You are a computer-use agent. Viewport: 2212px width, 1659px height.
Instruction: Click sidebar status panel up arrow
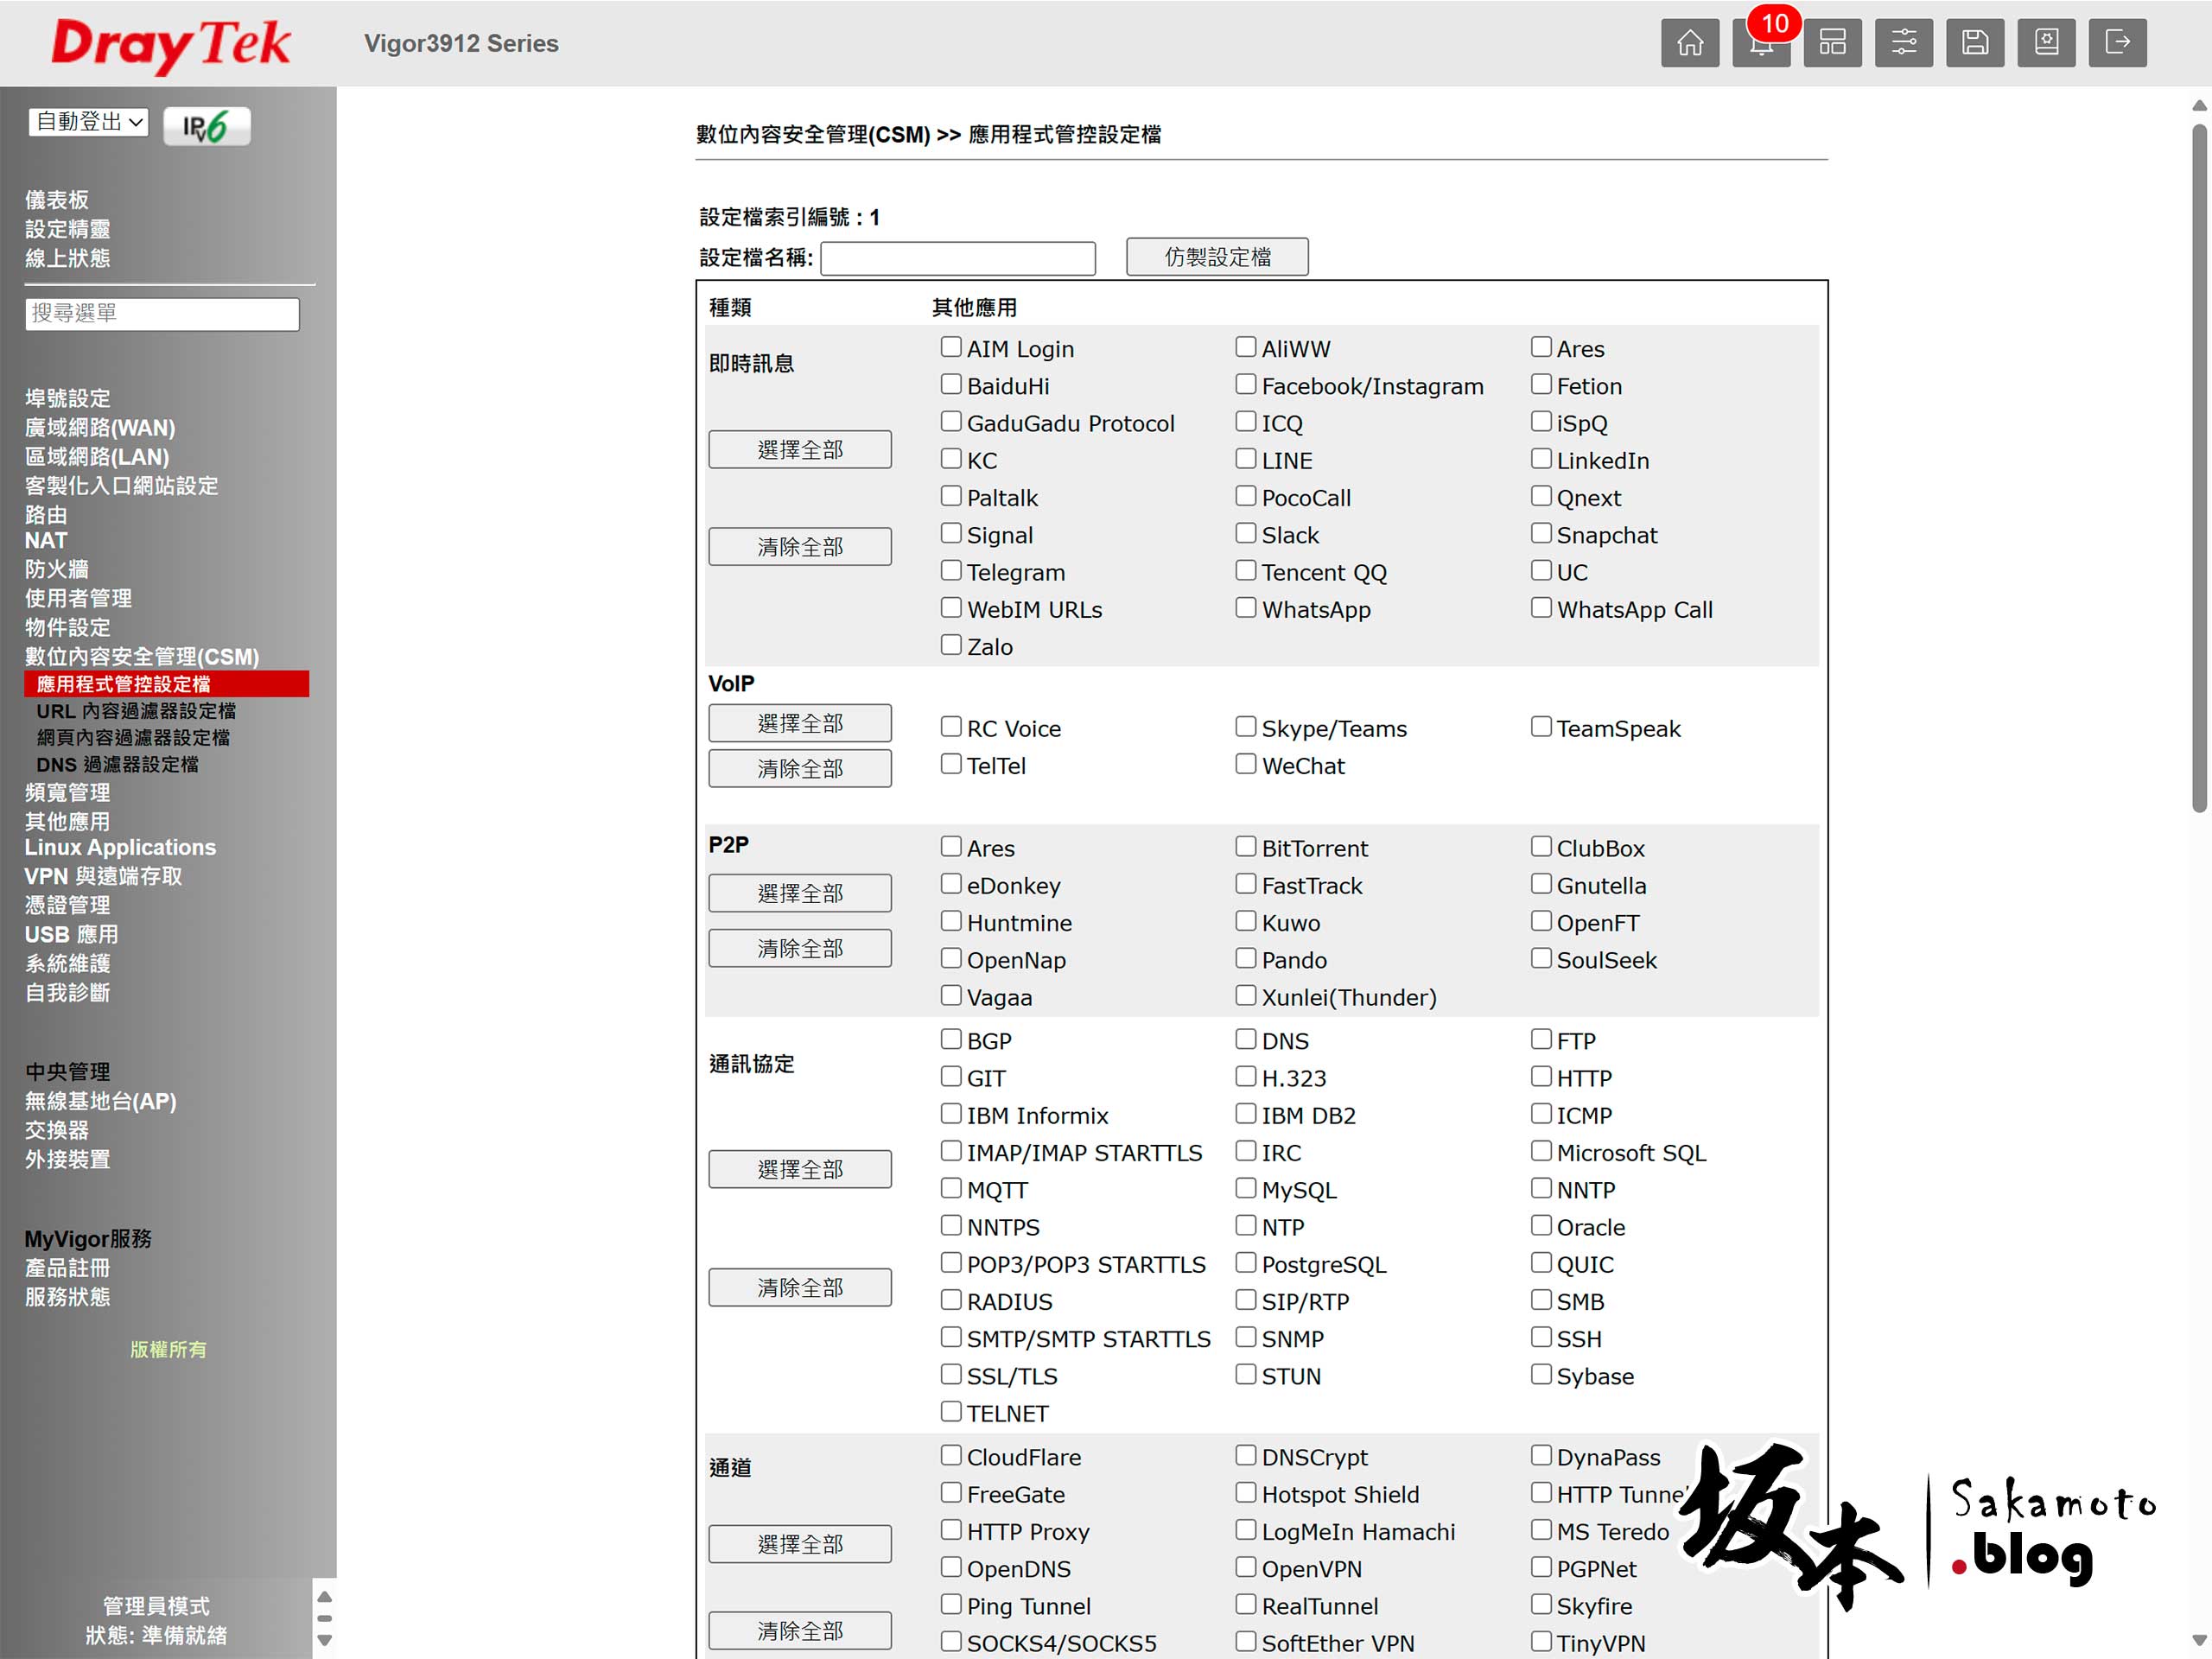[x=324, y=1595]
